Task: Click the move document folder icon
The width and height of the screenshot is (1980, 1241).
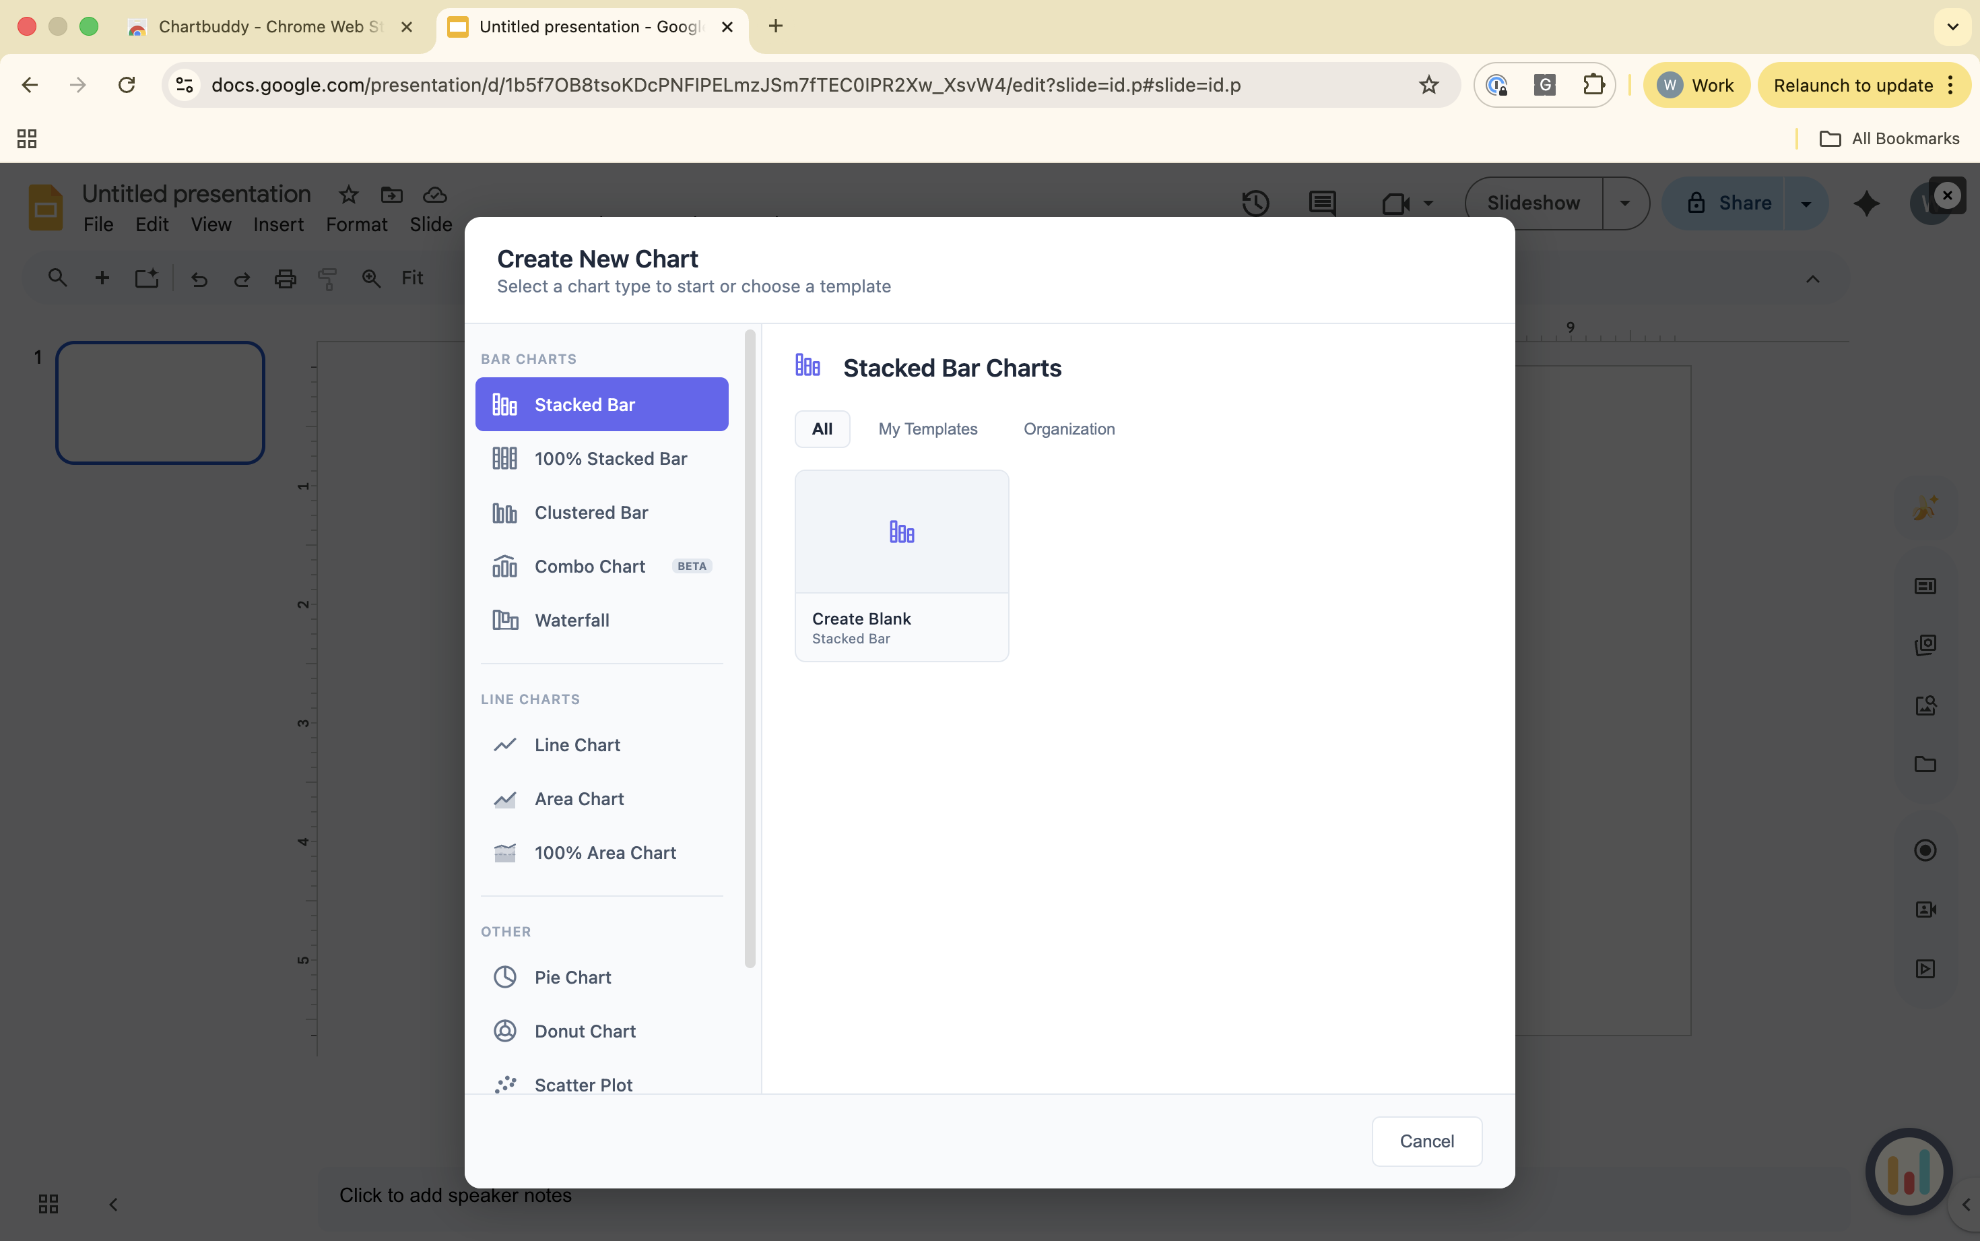Action: tap(392, 195)
